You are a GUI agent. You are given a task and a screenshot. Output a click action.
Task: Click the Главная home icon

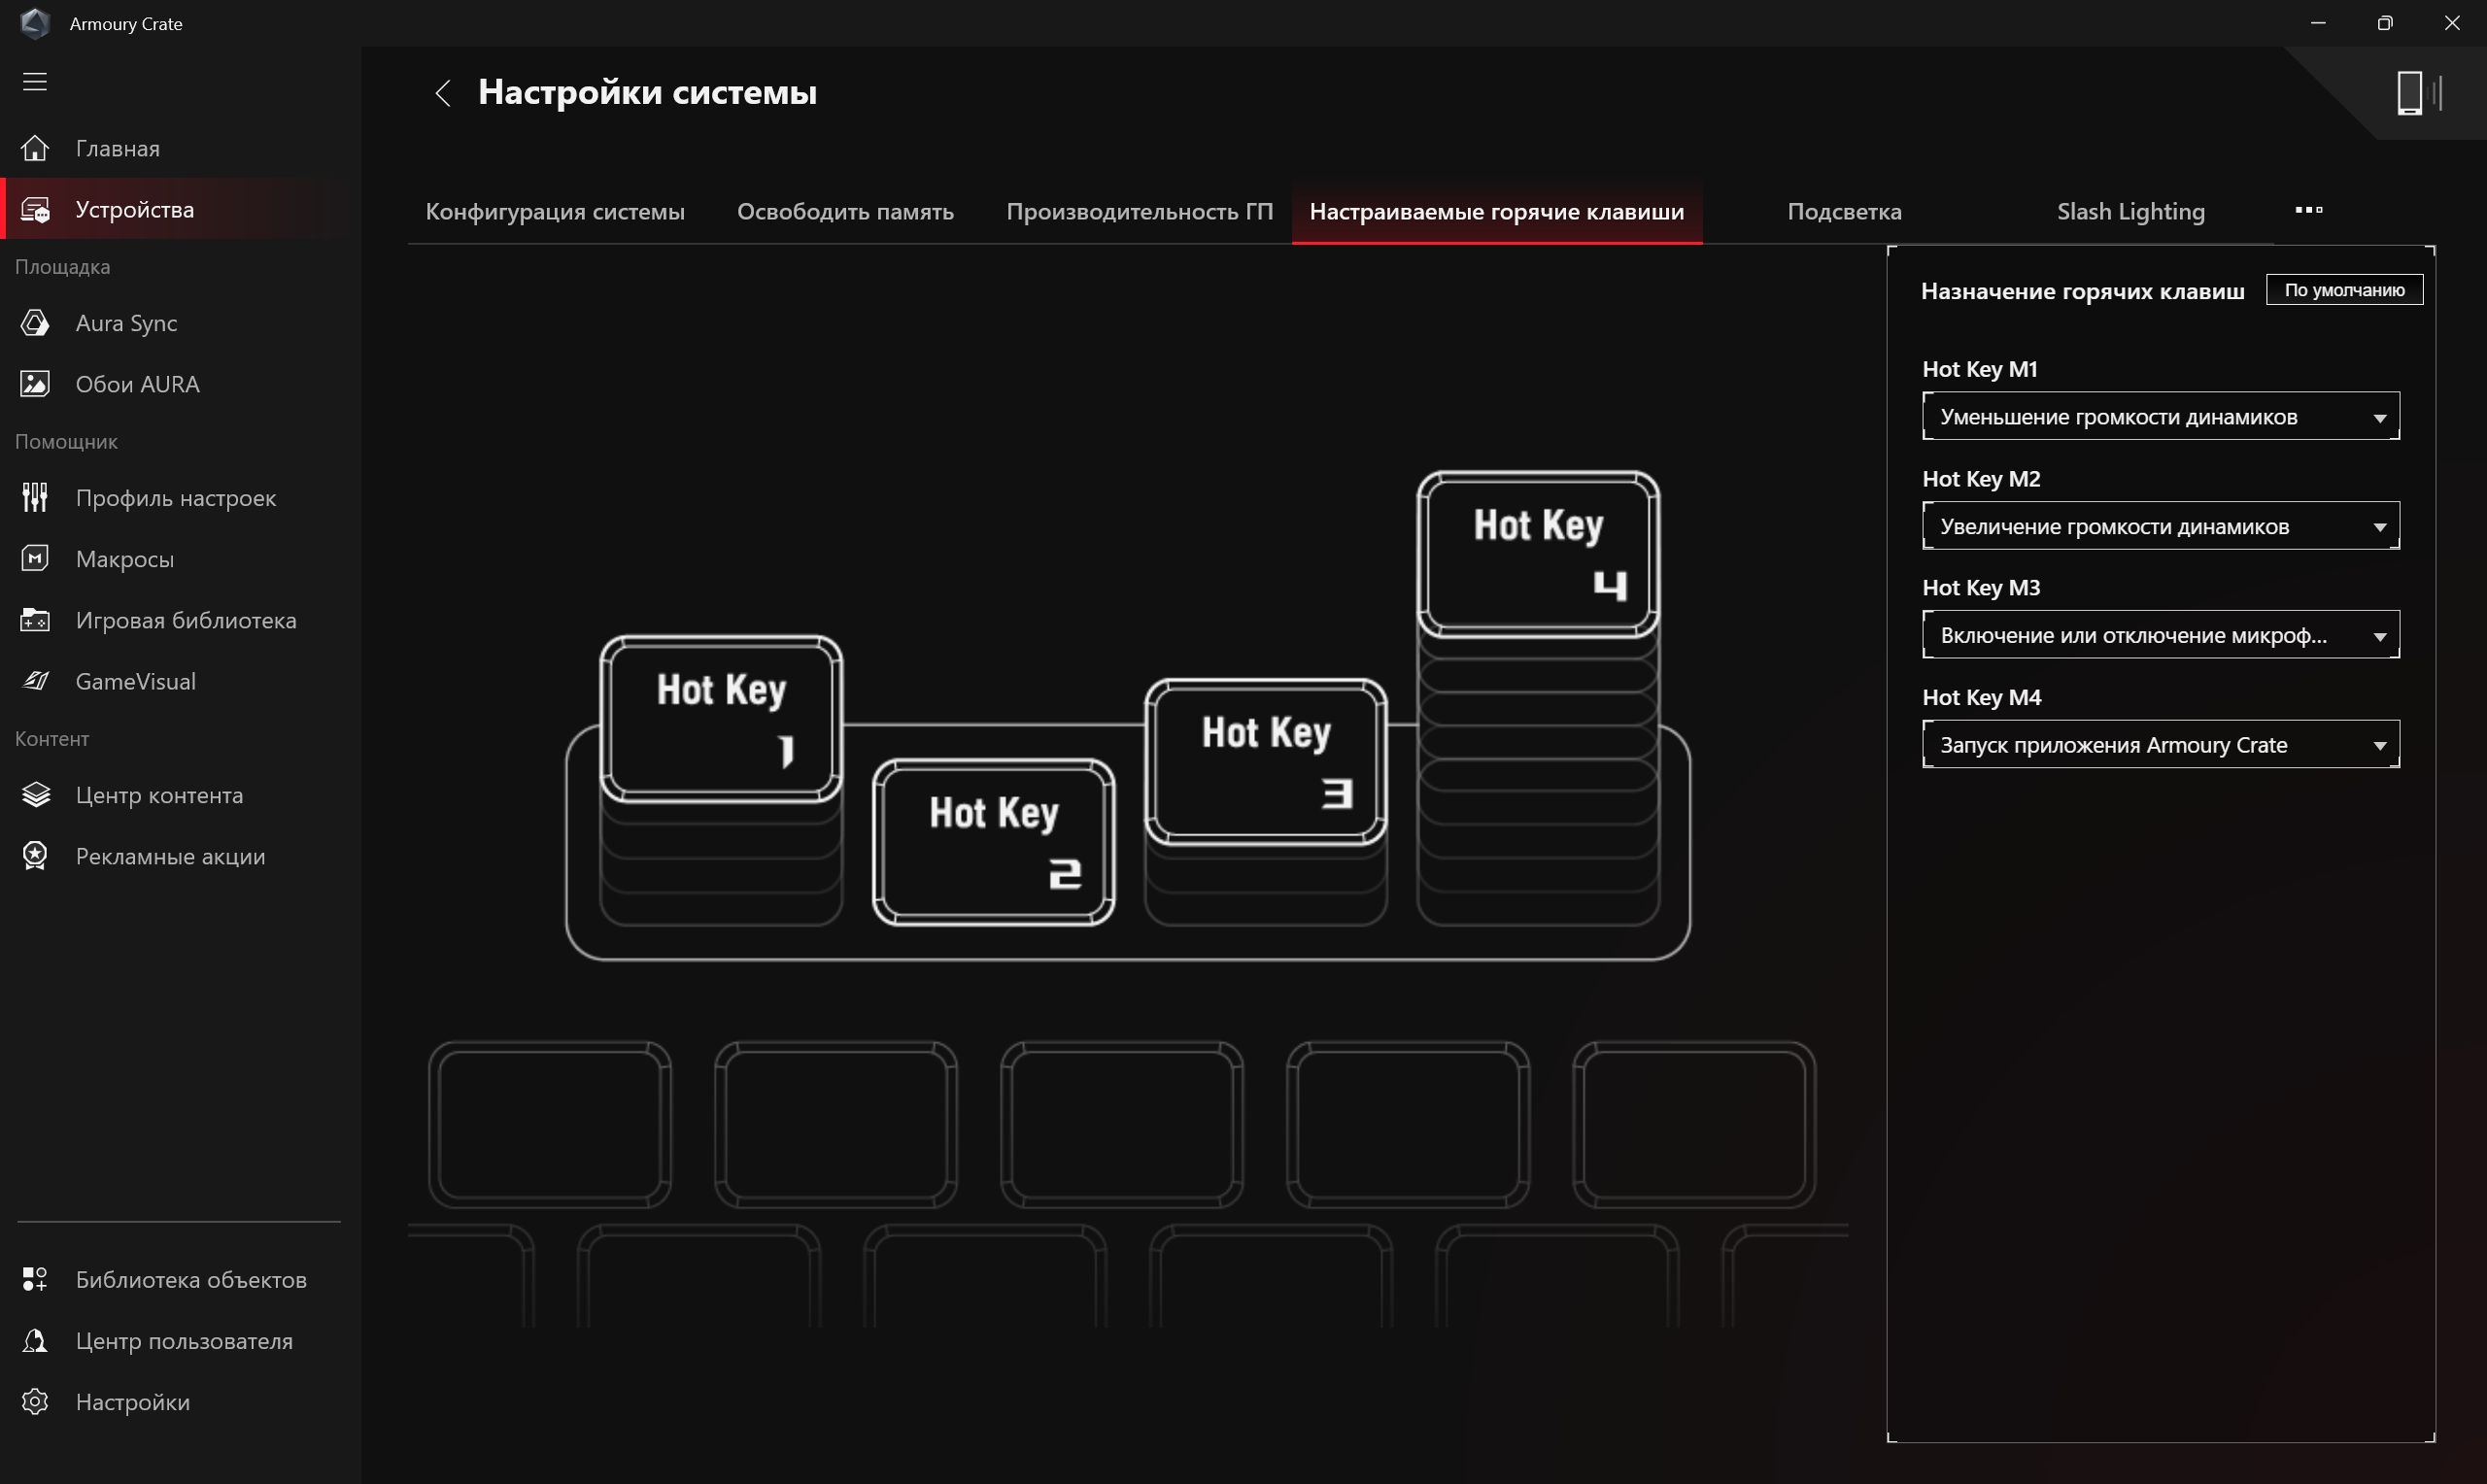click(x=35, y=148)
